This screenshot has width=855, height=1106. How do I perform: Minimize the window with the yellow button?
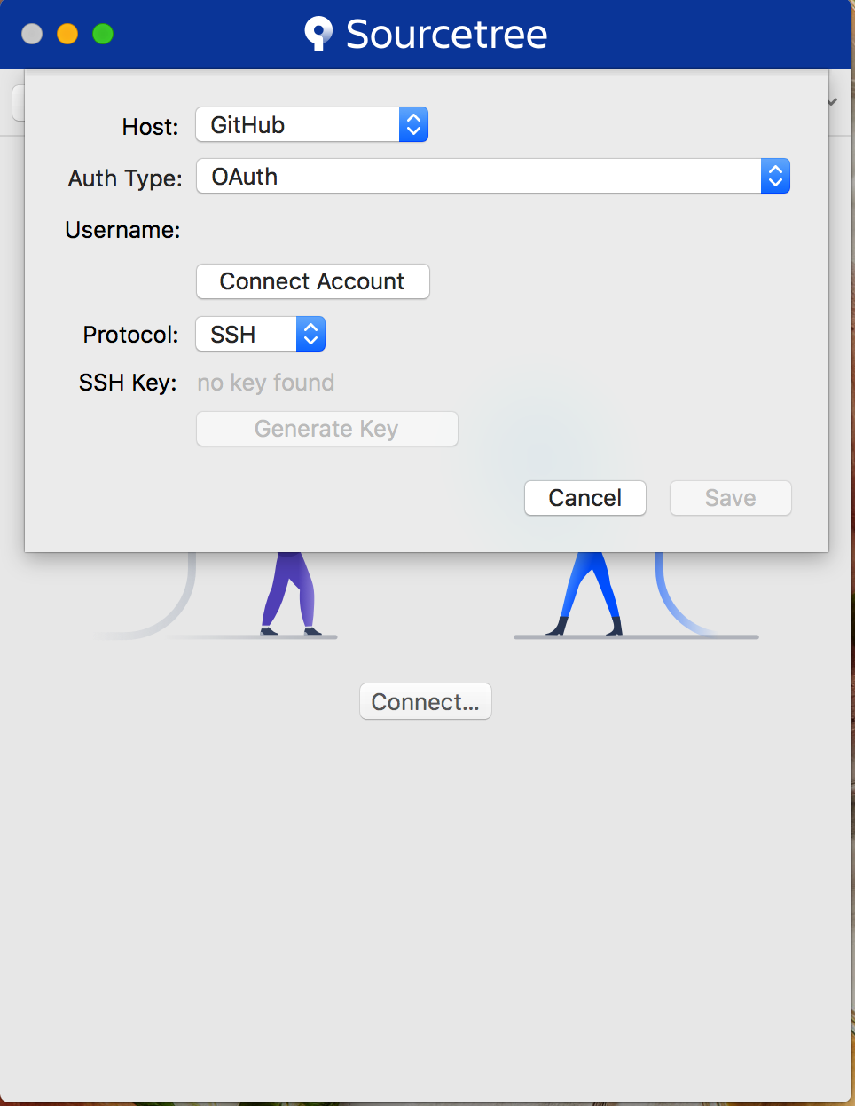(x=67, y=34)
